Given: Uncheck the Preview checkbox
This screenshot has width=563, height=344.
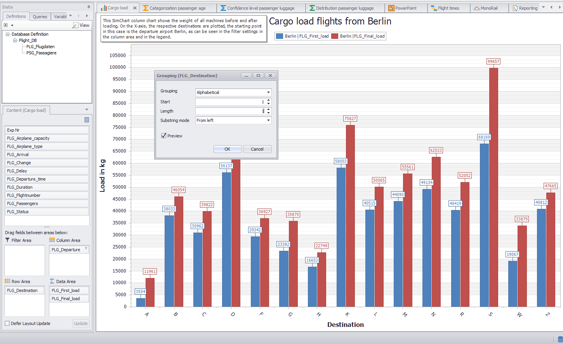Looking at the screenshot, I should point(163,136).
